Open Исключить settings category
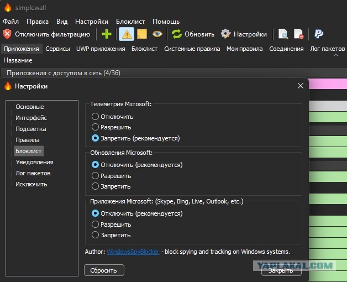Image resolution: width=347 pixels, height=282 pixels. 31,184
